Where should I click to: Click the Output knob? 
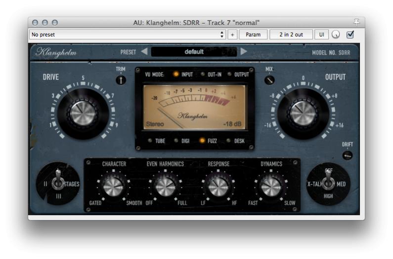pyautogui.click(x=303, y=113)
